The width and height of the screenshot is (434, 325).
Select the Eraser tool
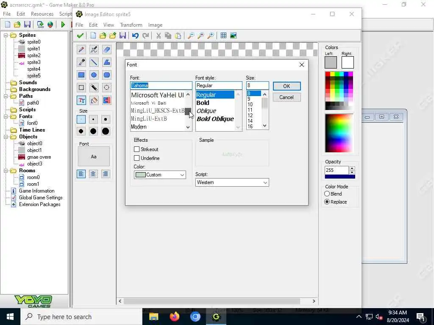point(106,50)
